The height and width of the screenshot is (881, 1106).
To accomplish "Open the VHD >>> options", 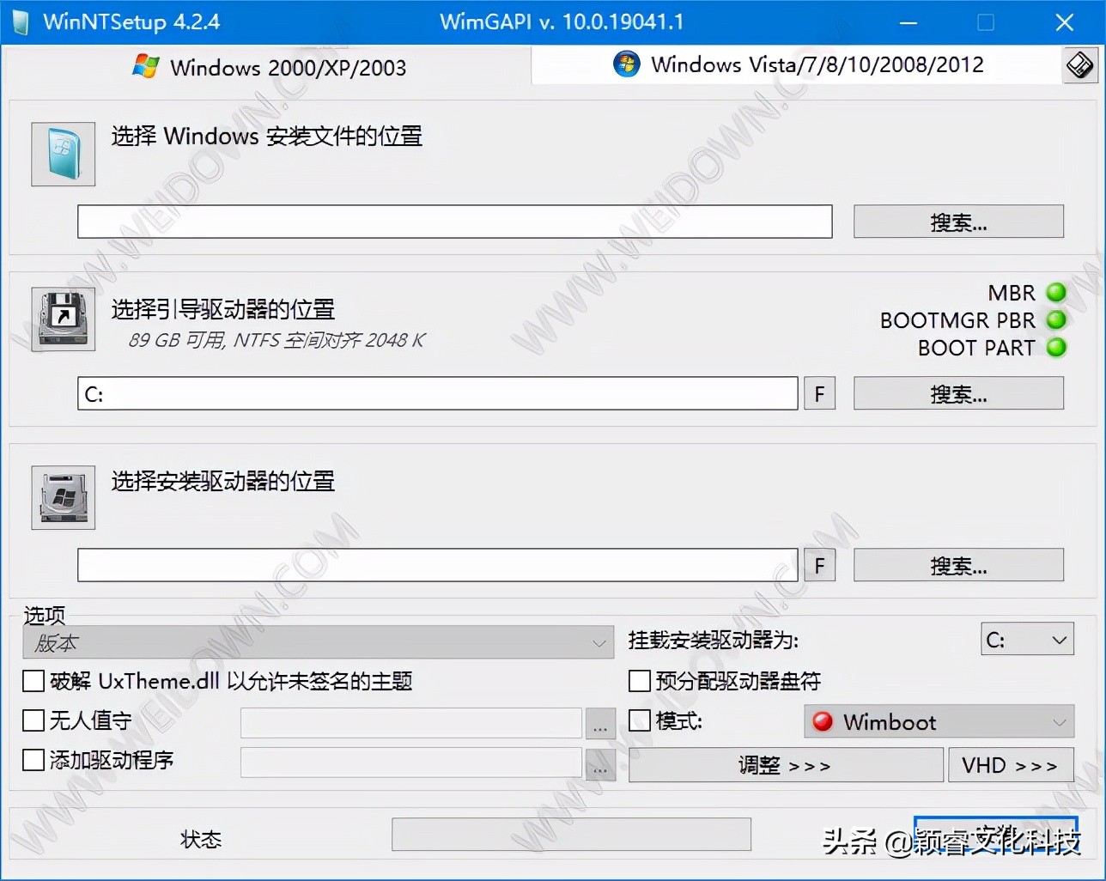I will tap(1012, 764).
